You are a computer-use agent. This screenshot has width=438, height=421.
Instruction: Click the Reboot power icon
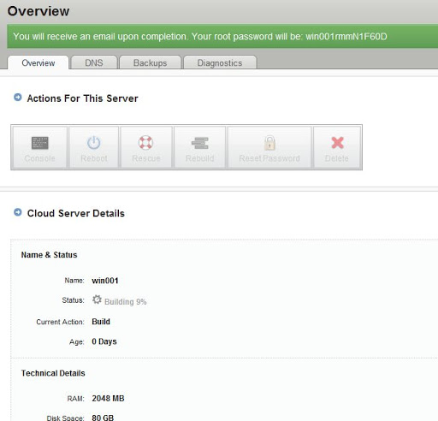click(x=94, y=143)
